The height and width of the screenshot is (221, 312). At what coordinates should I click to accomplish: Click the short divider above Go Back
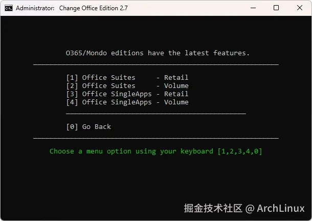[x=155, y=114]
